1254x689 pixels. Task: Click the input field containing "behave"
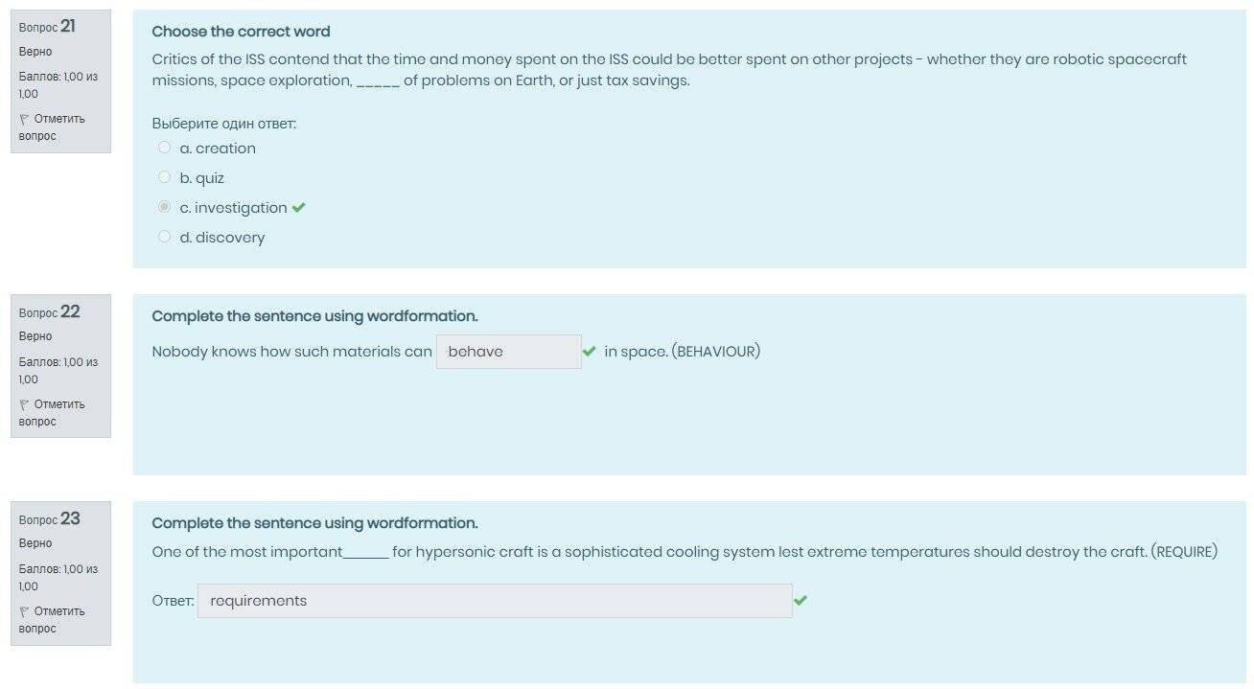click(x=508, y=352)
